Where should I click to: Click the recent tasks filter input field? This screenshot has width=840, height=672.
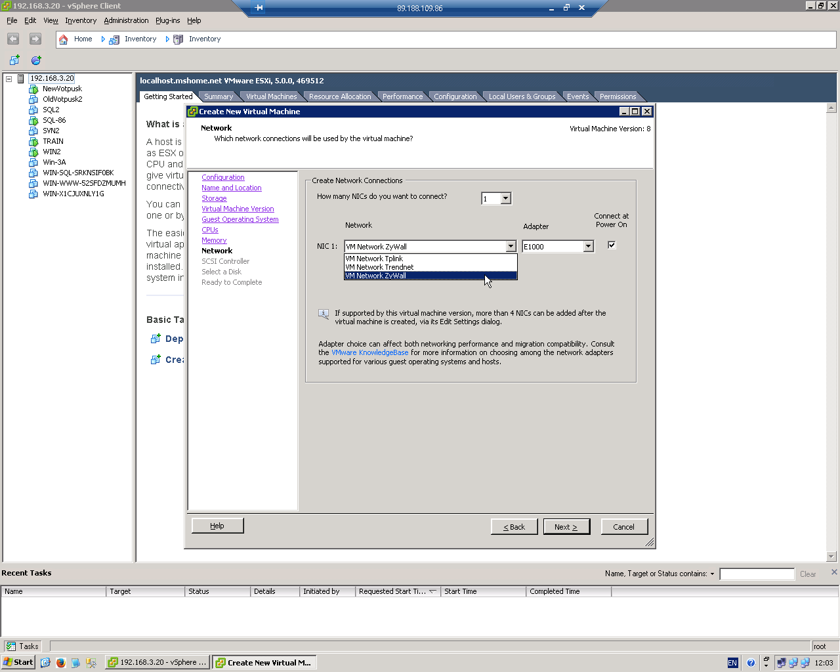tap(757, 574)
